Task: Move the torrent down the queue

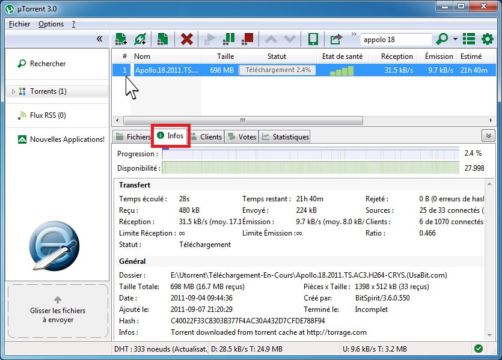Action: pyautogui.click(x=290, y=39)
